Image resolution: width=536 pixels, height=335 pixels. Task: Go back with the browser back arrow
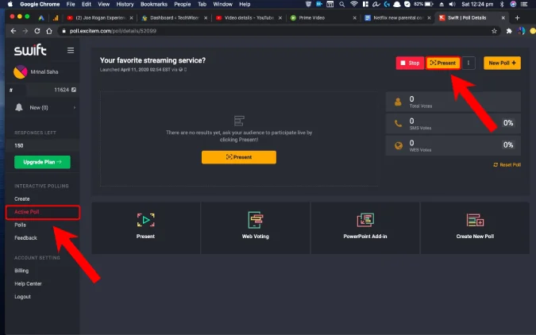13,31
